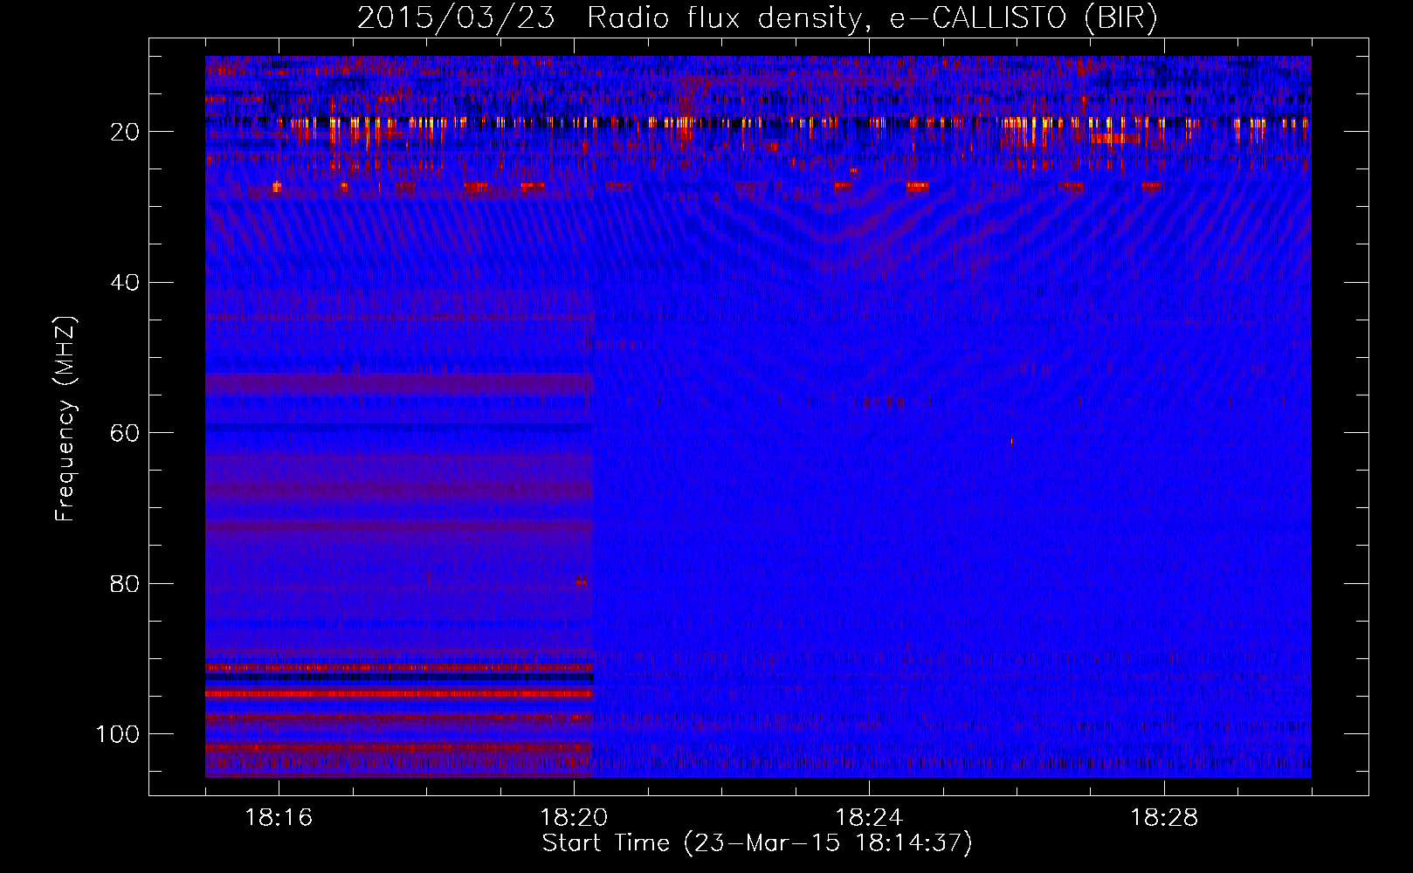Screen dimensions: 1413x873
Task: Click the 60 MHz frequency tick label
Action: click(x=125, y=433)
